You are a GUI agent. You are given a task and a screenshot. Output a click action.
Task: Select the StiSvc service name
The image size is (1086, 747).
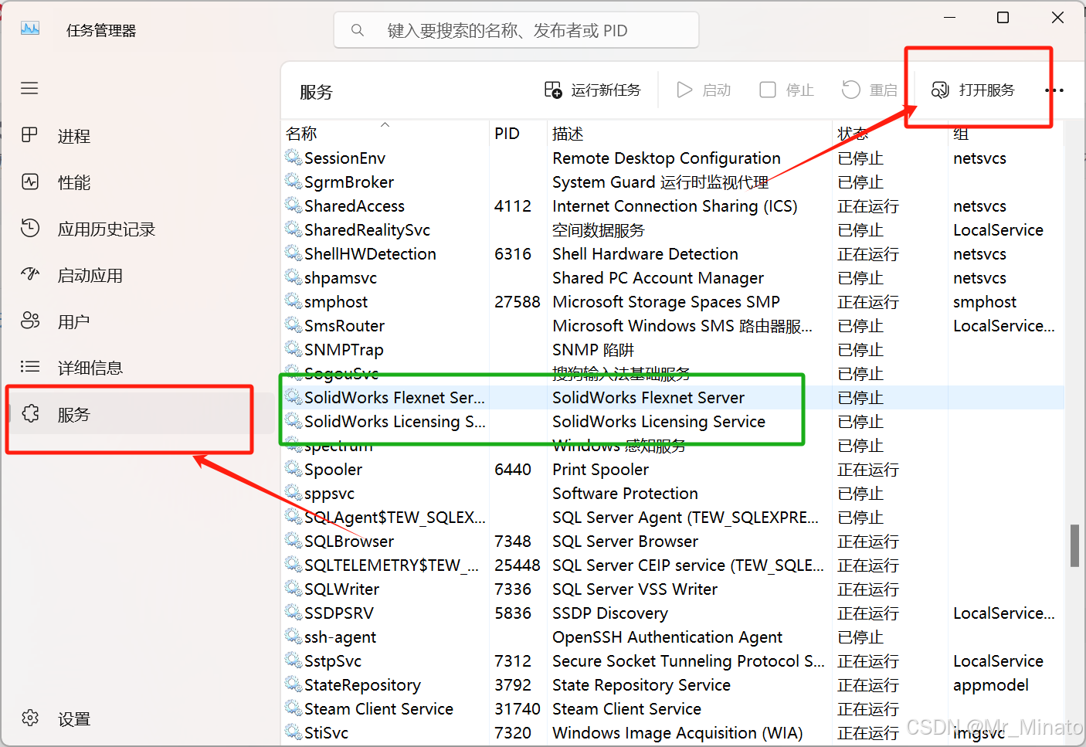click(326, 732)
